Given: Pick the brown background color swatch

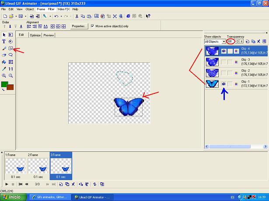Looking at the screenshot, I should 10,87.
